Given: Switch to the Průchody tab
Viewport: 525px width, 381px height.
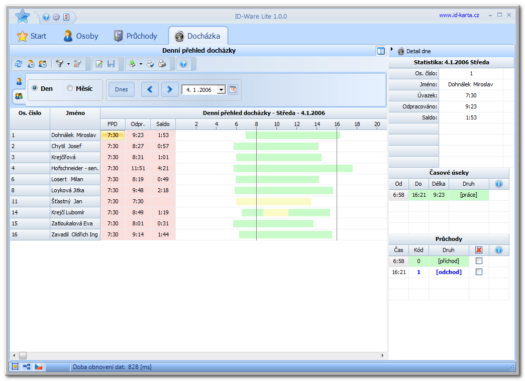Looking at the screenshot, I should (135, 36).
